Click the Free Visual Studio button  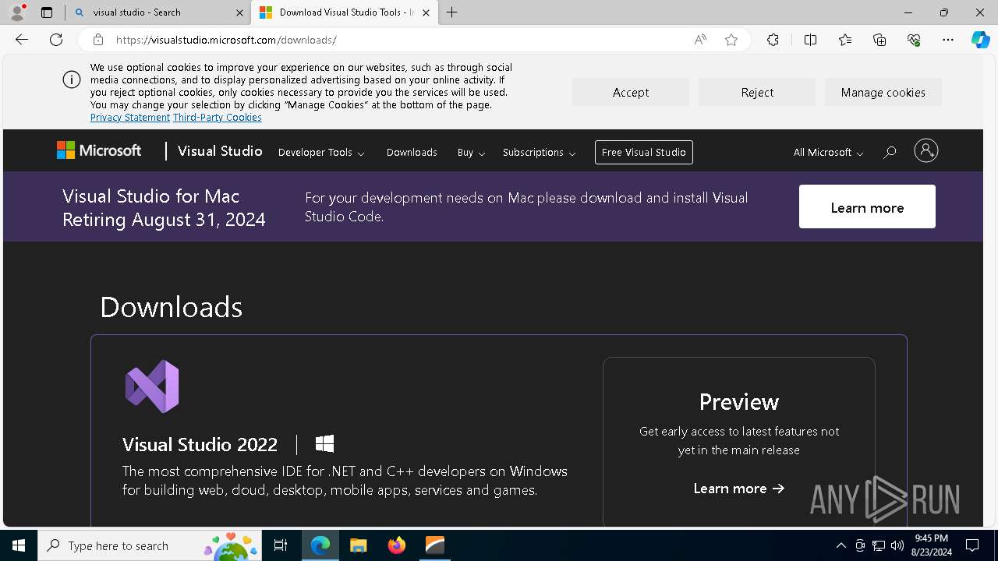pos(644,152)
